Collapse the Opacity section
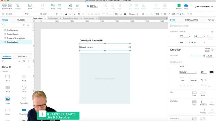216x121 pixels. (174, 56)
